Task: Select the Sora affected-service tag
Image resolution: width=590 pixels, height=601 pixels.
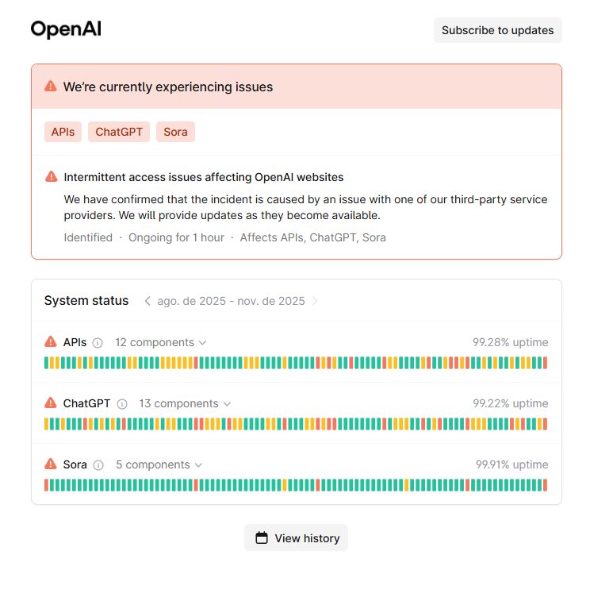Action: pos(175,132)
